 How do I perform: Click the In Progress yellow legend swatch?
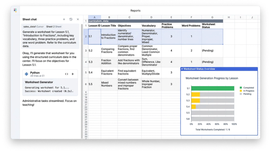pos(241,91)
